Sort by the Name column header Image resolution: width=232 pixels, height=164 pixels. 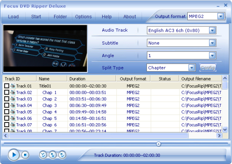point(52,79)
